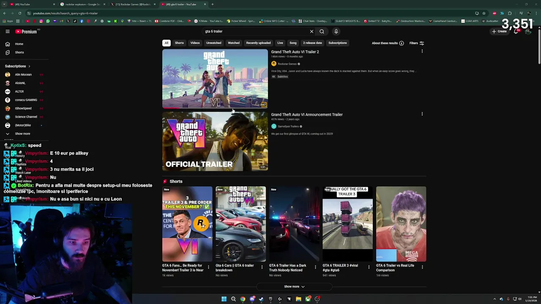Clear the search box with the X

[311, 31]
